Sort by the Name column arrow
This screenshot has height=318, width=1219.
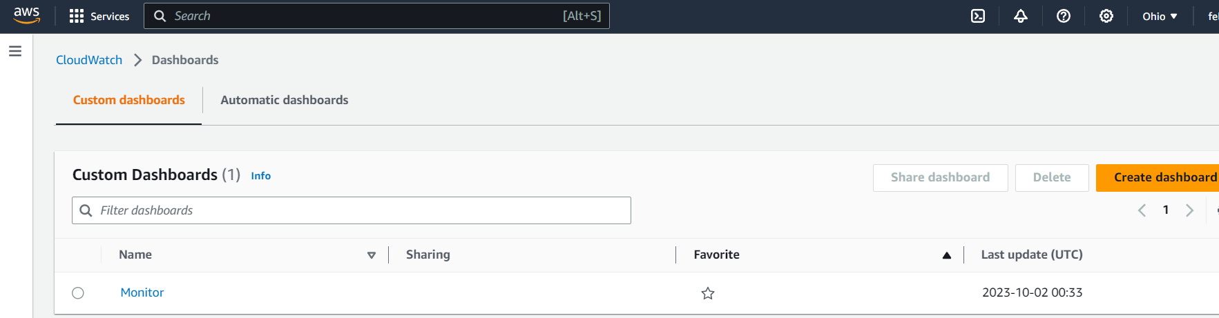tap(372, 255)
